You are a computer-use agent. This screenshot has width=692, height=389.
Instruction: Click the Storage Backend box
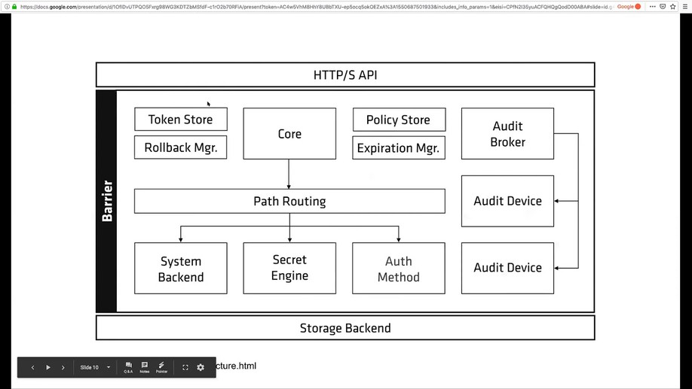tap(345, 328)
